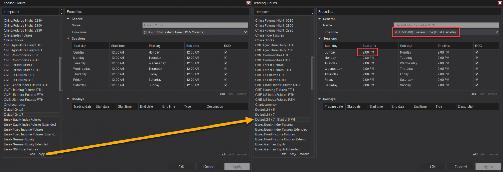Click Cancel in the left Trading Hours window
Screen dimensions: 503x172
coord(209,167)
